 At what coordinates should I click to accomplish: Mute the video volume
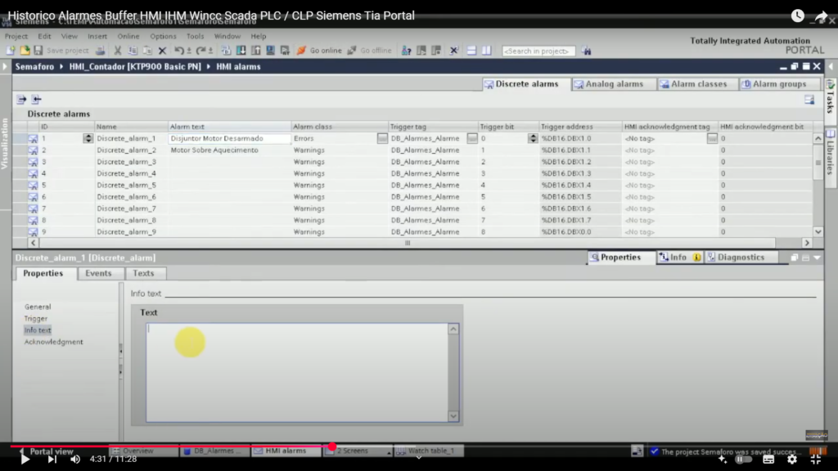point(75,460)
